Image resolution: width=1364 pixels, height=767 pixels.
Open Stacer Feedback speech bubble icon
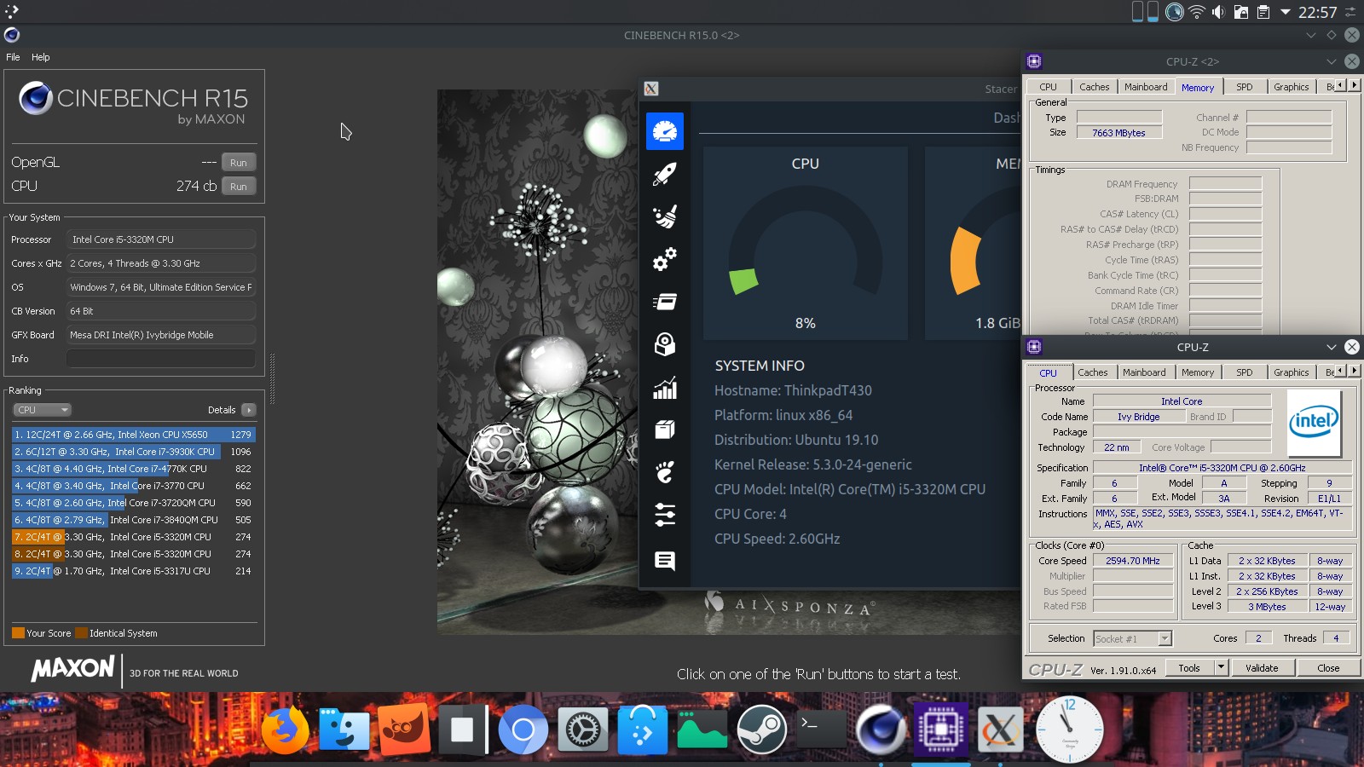click(665, 560)
